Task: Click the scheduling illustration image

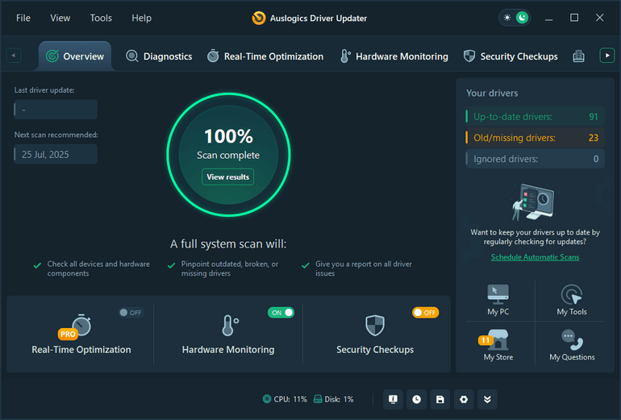Action: pyautogui.click(x=534, y=202)
